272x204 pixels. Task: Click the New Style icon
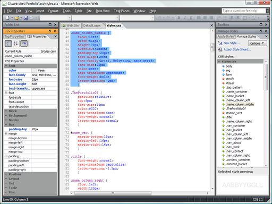[x=220, y=43]
